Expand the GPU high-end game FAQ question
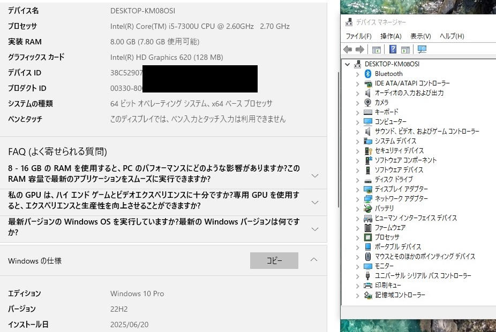The width and height of the screenshot is (496, 332). (315, 202)
